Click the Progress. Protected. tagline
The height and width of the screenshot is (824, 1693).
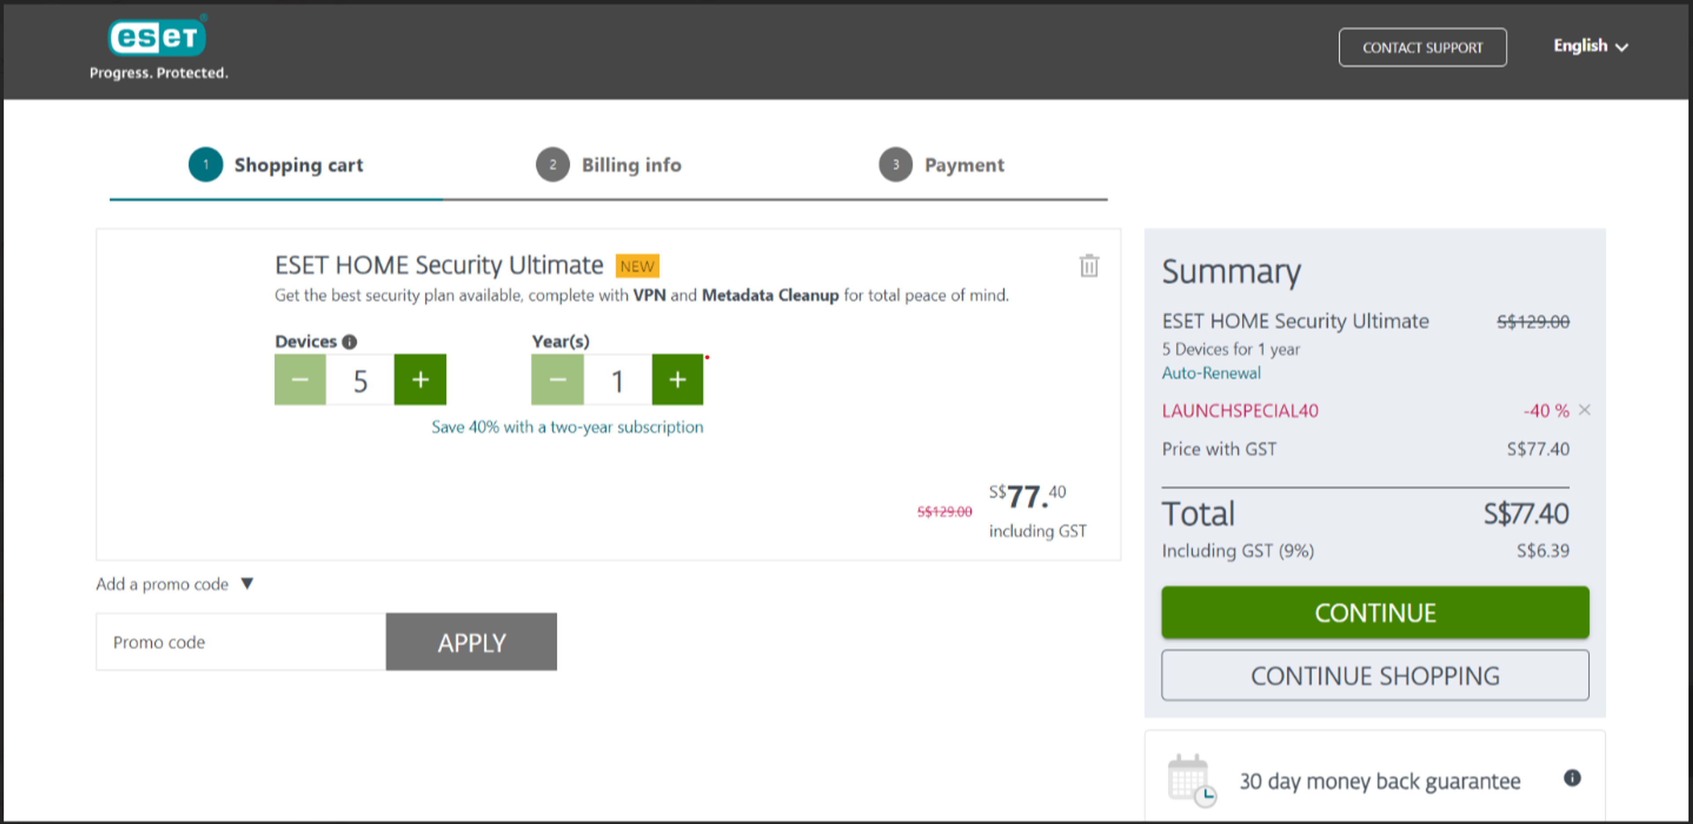tap(159, 73)
